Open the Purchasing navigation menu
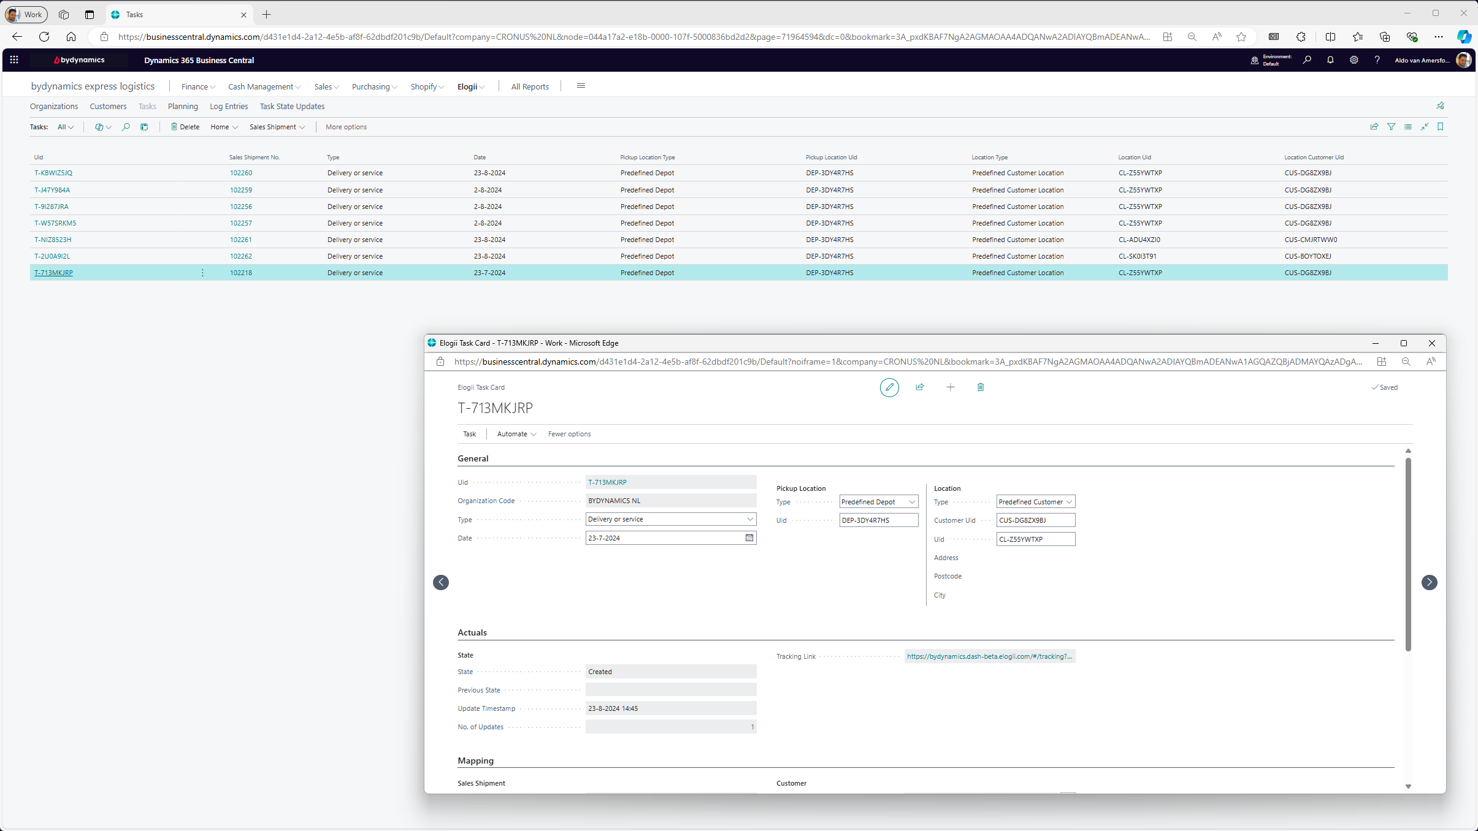This screenshot has height=831, width=1478. 374,86
